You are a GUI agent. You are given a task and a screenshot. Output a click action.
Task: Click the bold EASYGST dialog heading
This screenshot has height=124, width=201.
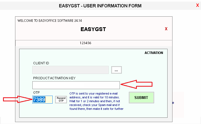[x=93, y=29]
